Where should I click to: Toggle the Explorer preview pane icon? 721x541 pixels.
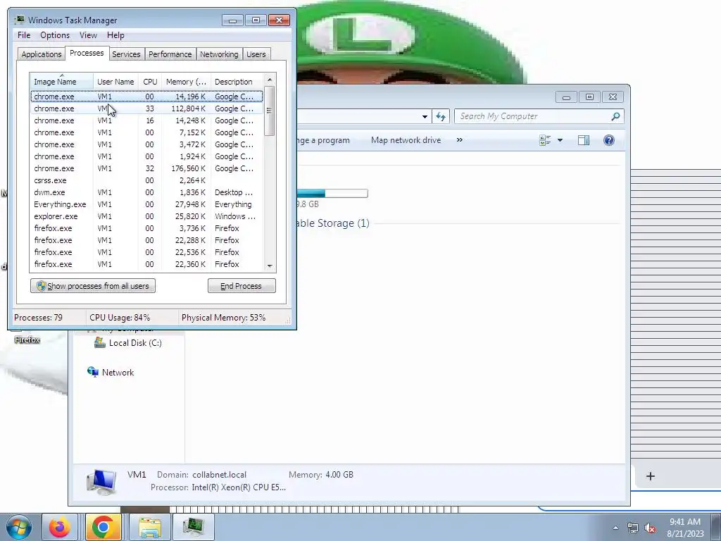tap(584, 140)
